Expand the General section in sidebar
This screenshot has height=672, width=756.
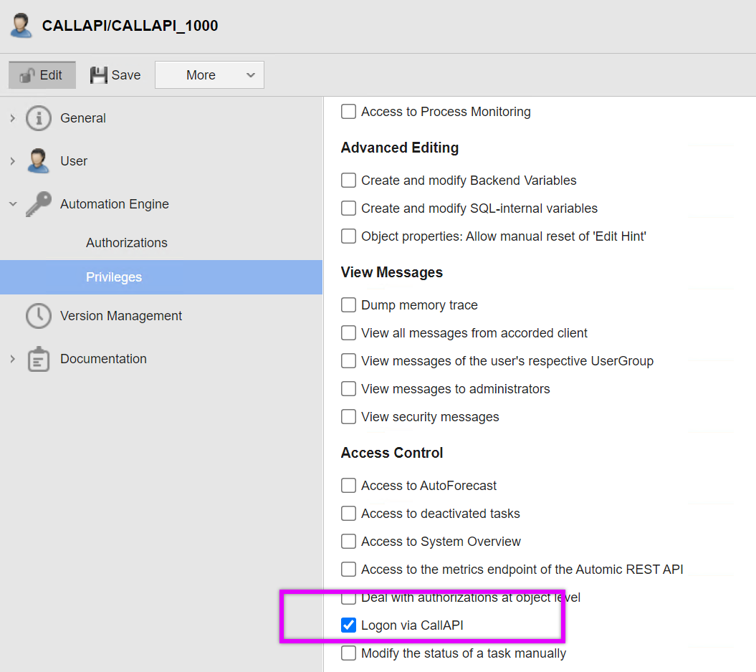pyautogui.click(x=11, y=118)
